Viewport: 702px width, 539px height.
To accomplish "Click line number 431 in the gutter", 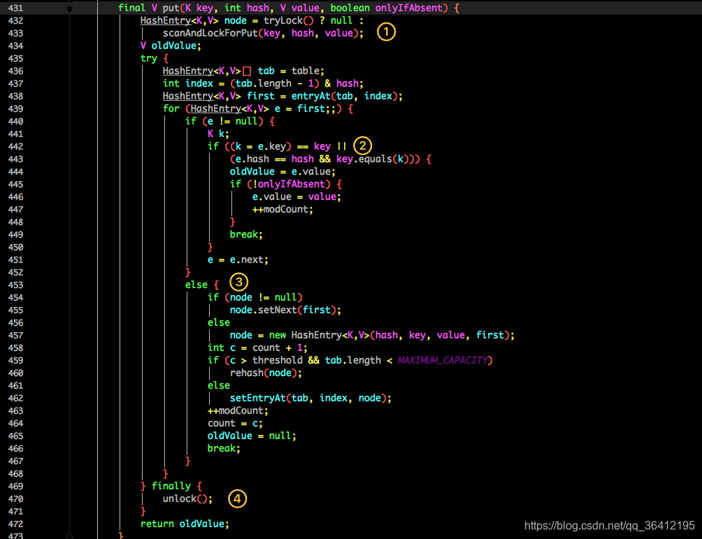I will point(15,8).
